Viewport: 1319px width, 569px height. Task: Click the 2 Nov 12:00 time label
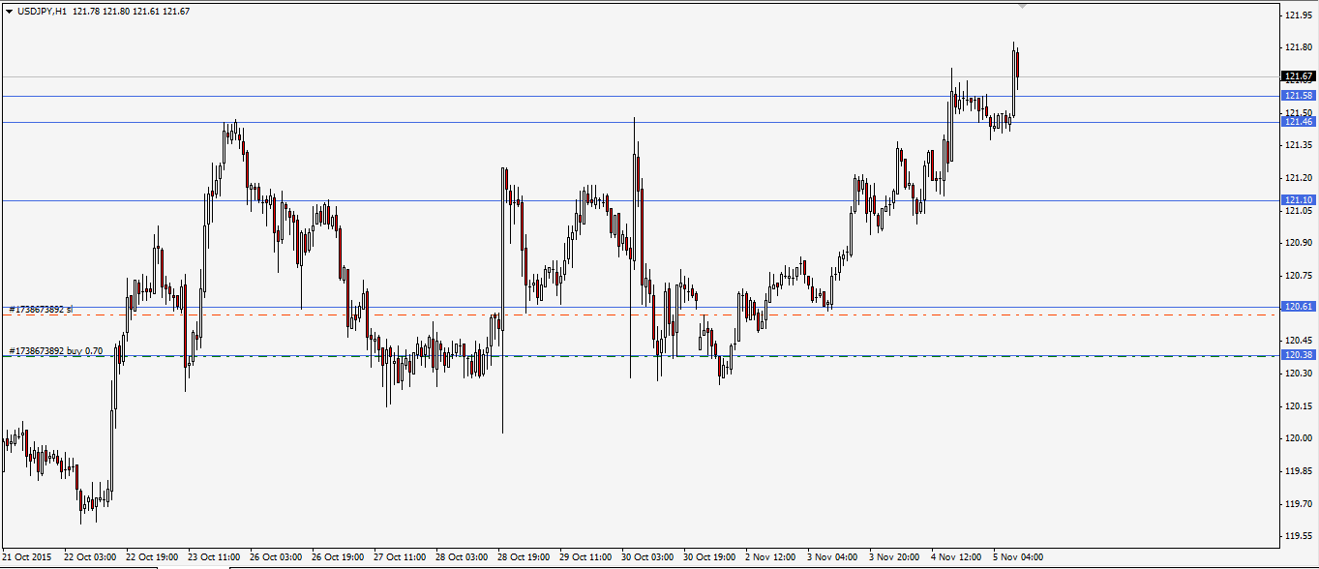click(x=770, y=557)
